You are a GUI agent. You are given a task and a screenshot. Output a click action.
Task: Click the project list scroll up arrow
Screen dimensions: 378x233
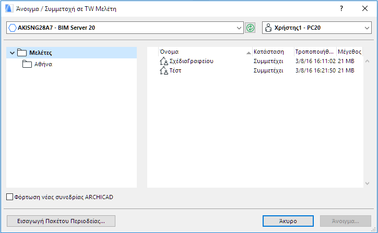click(x=368, y=61)
